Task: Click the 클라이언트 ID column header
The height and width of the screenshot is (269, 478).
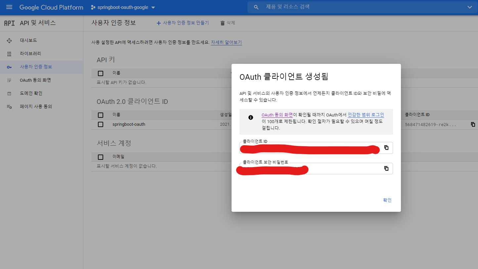Action: point(417,115)
